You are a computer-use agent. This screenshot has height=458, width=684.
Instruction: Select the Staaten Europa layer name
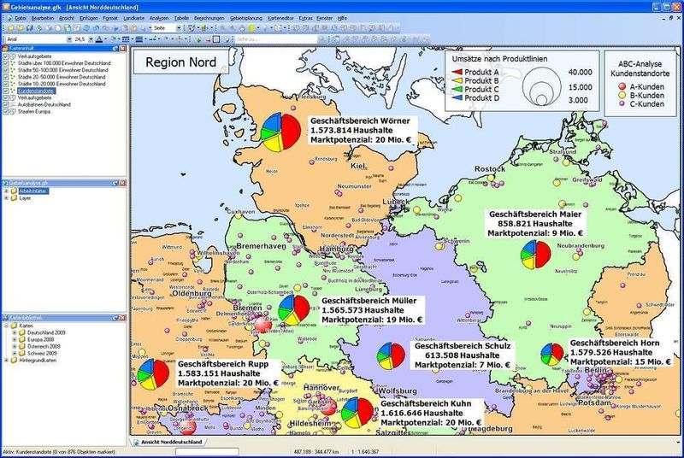(33, 112)
